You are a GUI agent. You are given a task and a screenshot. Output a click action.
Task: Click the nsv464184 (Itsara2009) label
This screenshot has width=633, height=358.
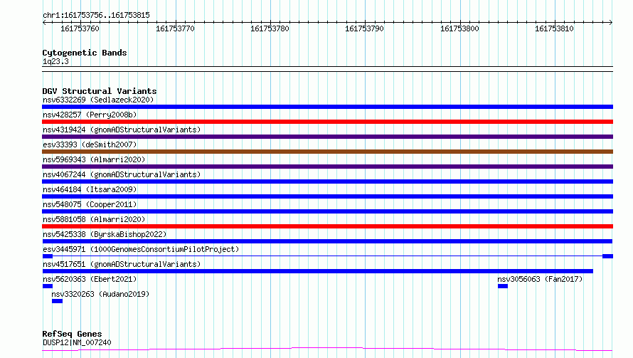click(x=90, y=189)
